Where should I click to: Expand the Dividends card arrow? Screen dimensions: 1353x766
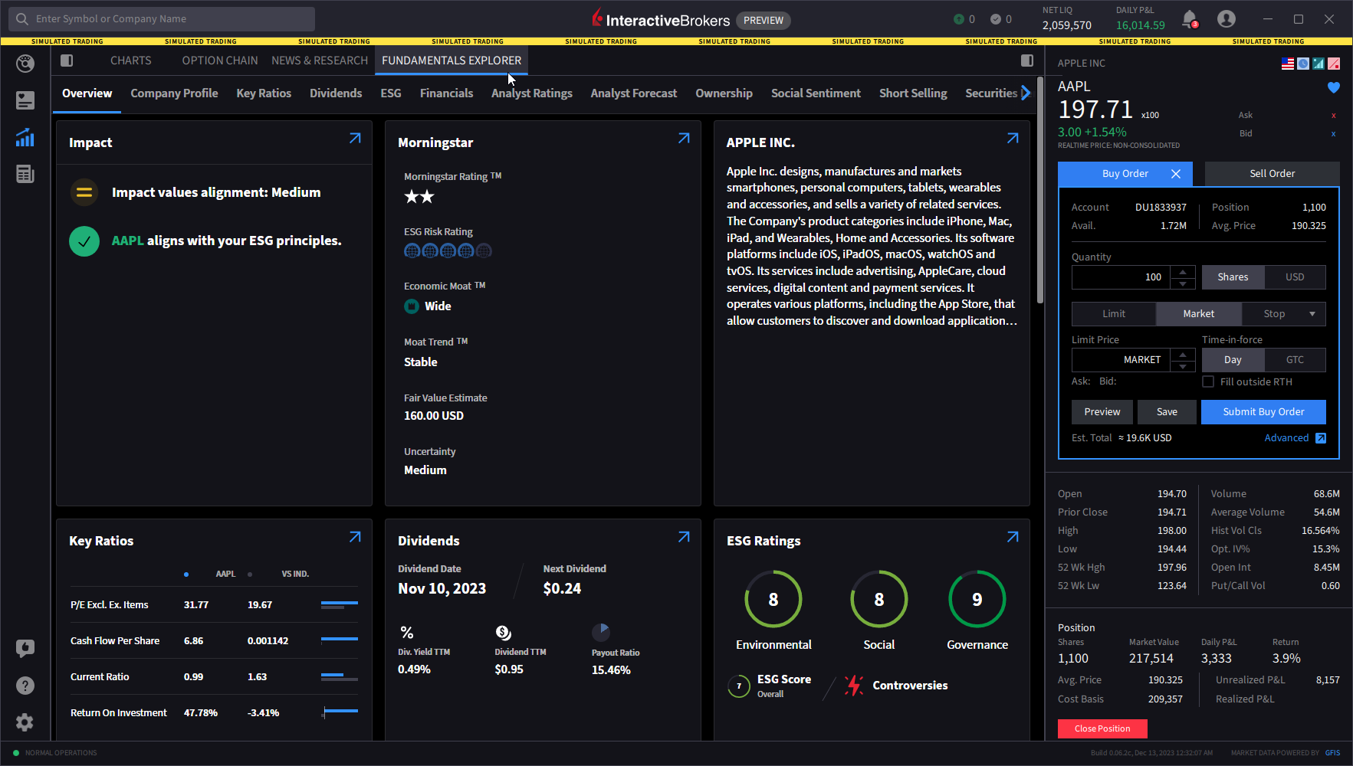coord(684,537)
